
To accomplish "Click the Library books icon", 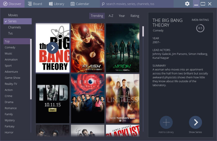I will click(x=51, y=4).
